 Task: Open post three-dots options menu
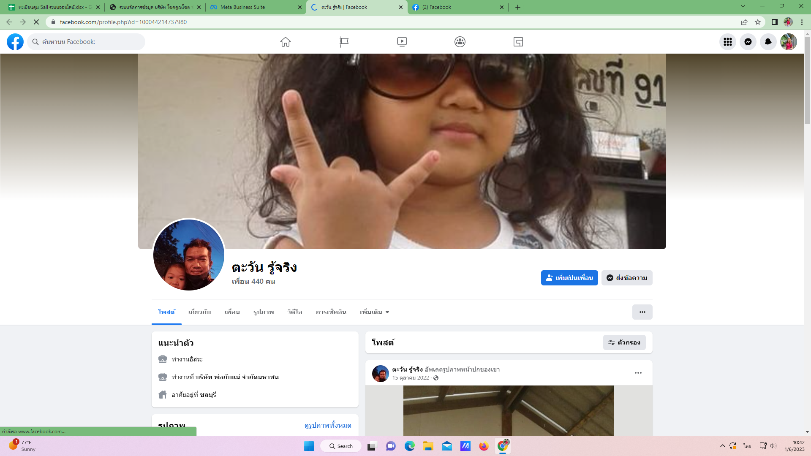(638, 373)
